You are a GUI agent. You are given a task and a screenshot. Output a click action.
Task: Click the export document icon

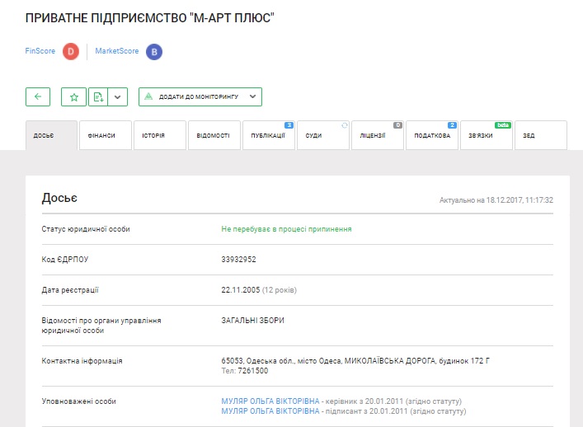coord(99,97)
